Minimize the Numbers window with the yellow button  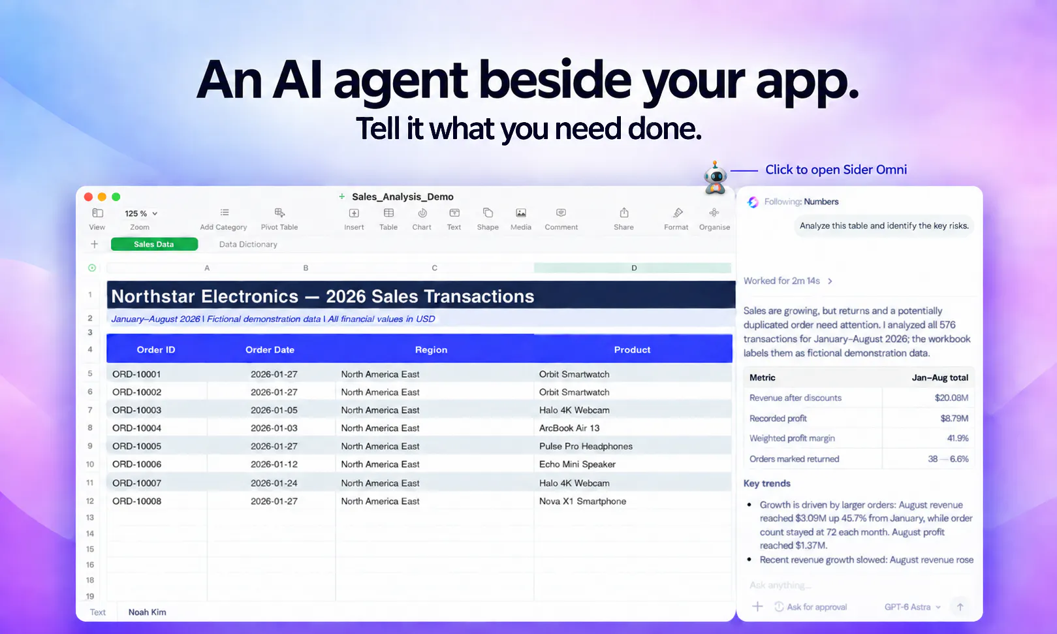pos(102,197)
